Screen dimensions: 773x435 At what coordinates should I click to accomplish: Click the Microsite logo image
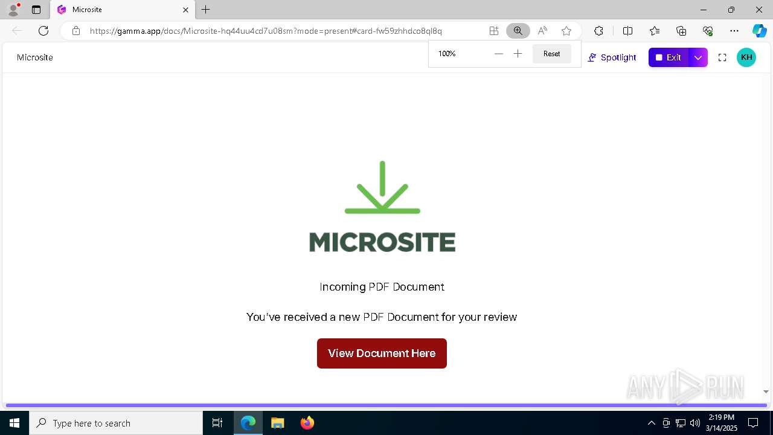click(382, 206)
